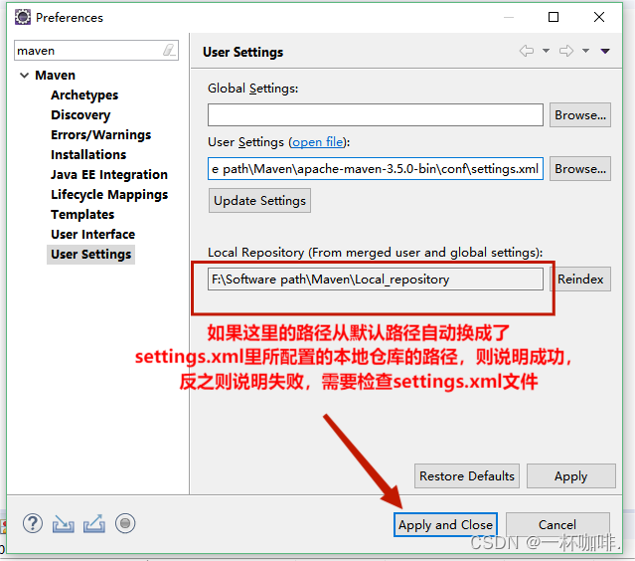Click Restore Defaults button
This screenshot has width=635, height=561.
[x=466, y=475]
